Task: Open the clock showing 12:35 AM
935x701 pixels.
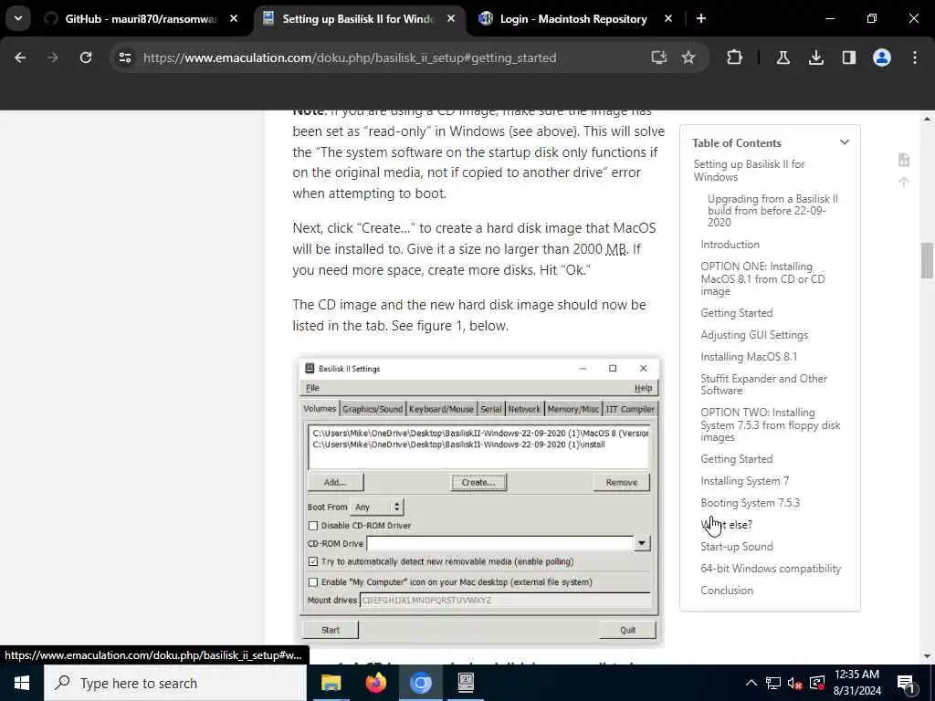Action: pos(856,683)
